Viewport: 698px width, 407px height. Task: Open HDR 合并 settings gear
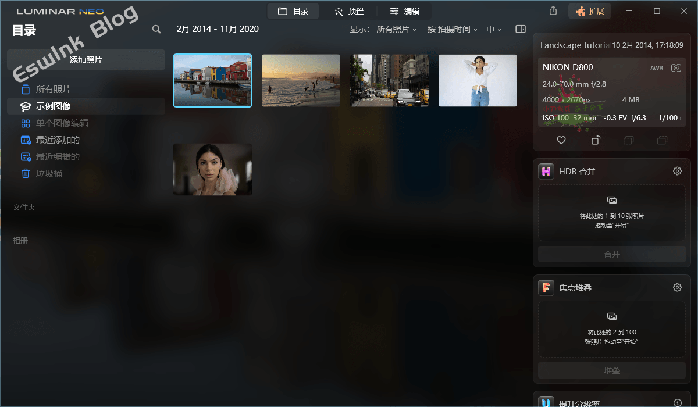(677, 172)
